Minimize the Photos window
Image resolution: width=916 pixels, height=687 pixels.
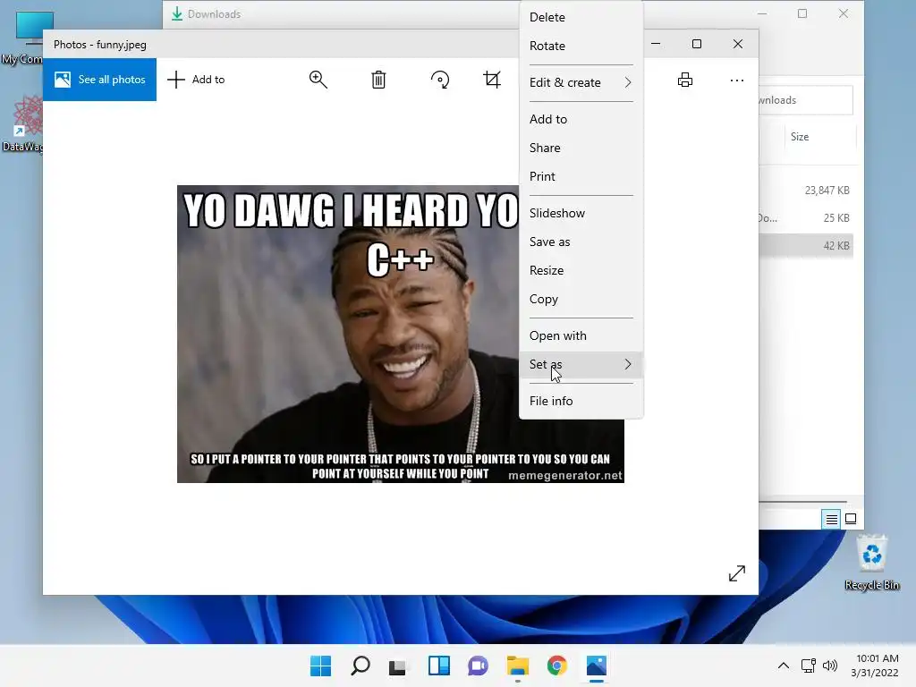click(656, 44)
